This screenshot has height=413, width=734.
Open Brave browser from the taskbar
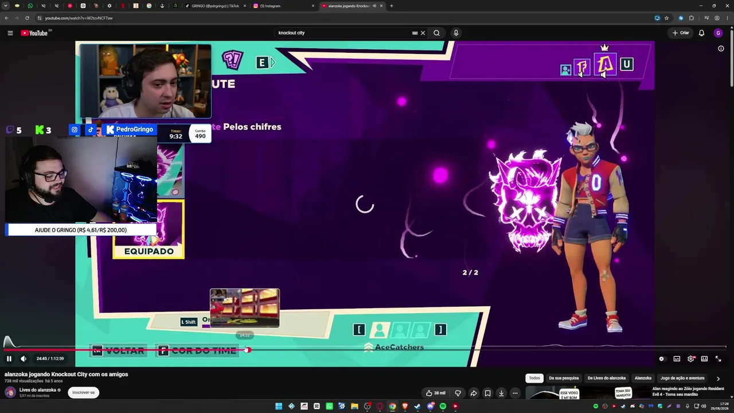click(x=405, y=406)
